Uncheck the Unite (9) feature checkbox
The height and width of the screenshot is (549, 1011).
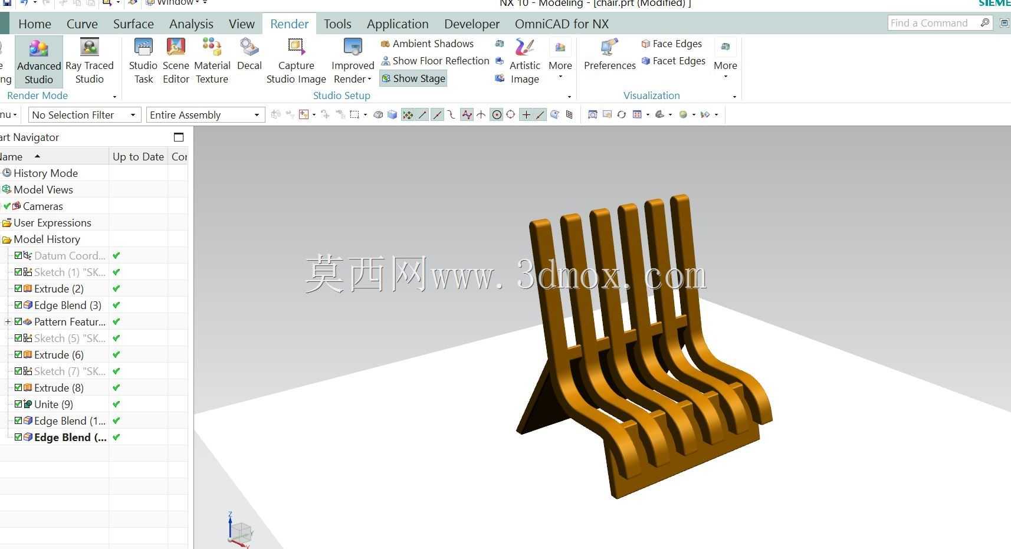coord(18,404)
